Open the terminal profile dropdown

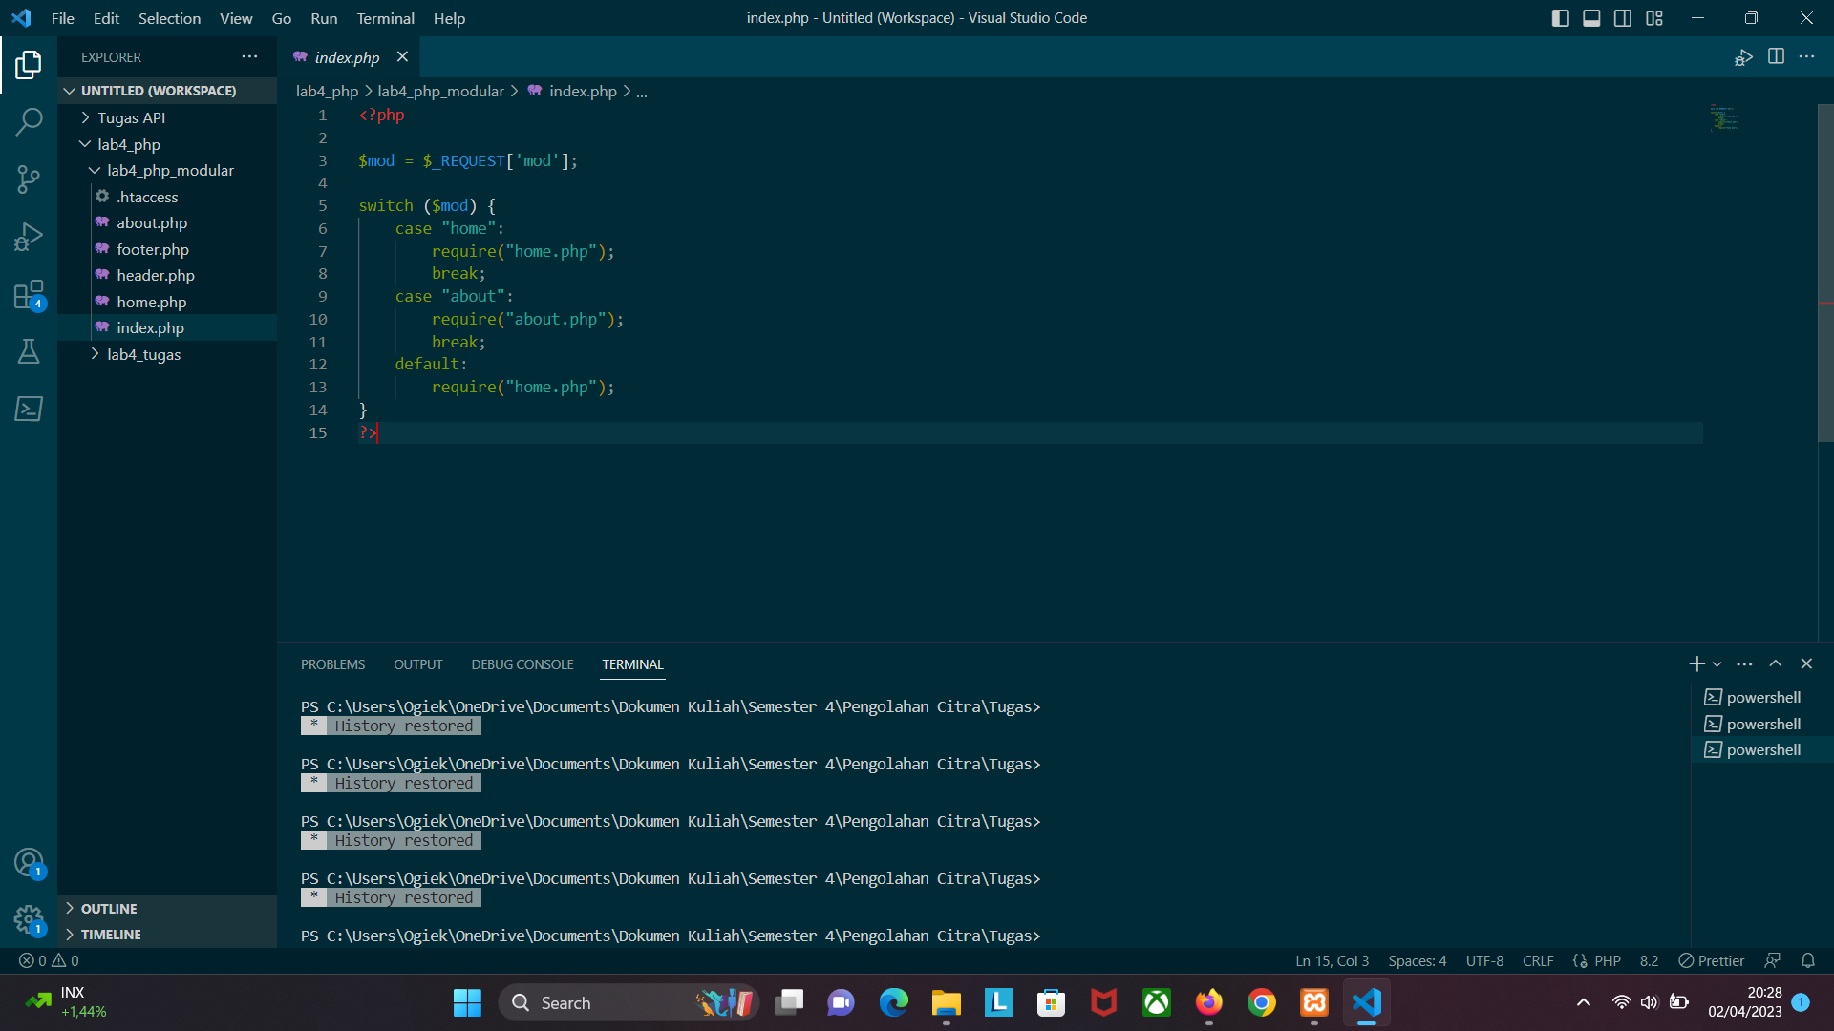coord(1716,663)
